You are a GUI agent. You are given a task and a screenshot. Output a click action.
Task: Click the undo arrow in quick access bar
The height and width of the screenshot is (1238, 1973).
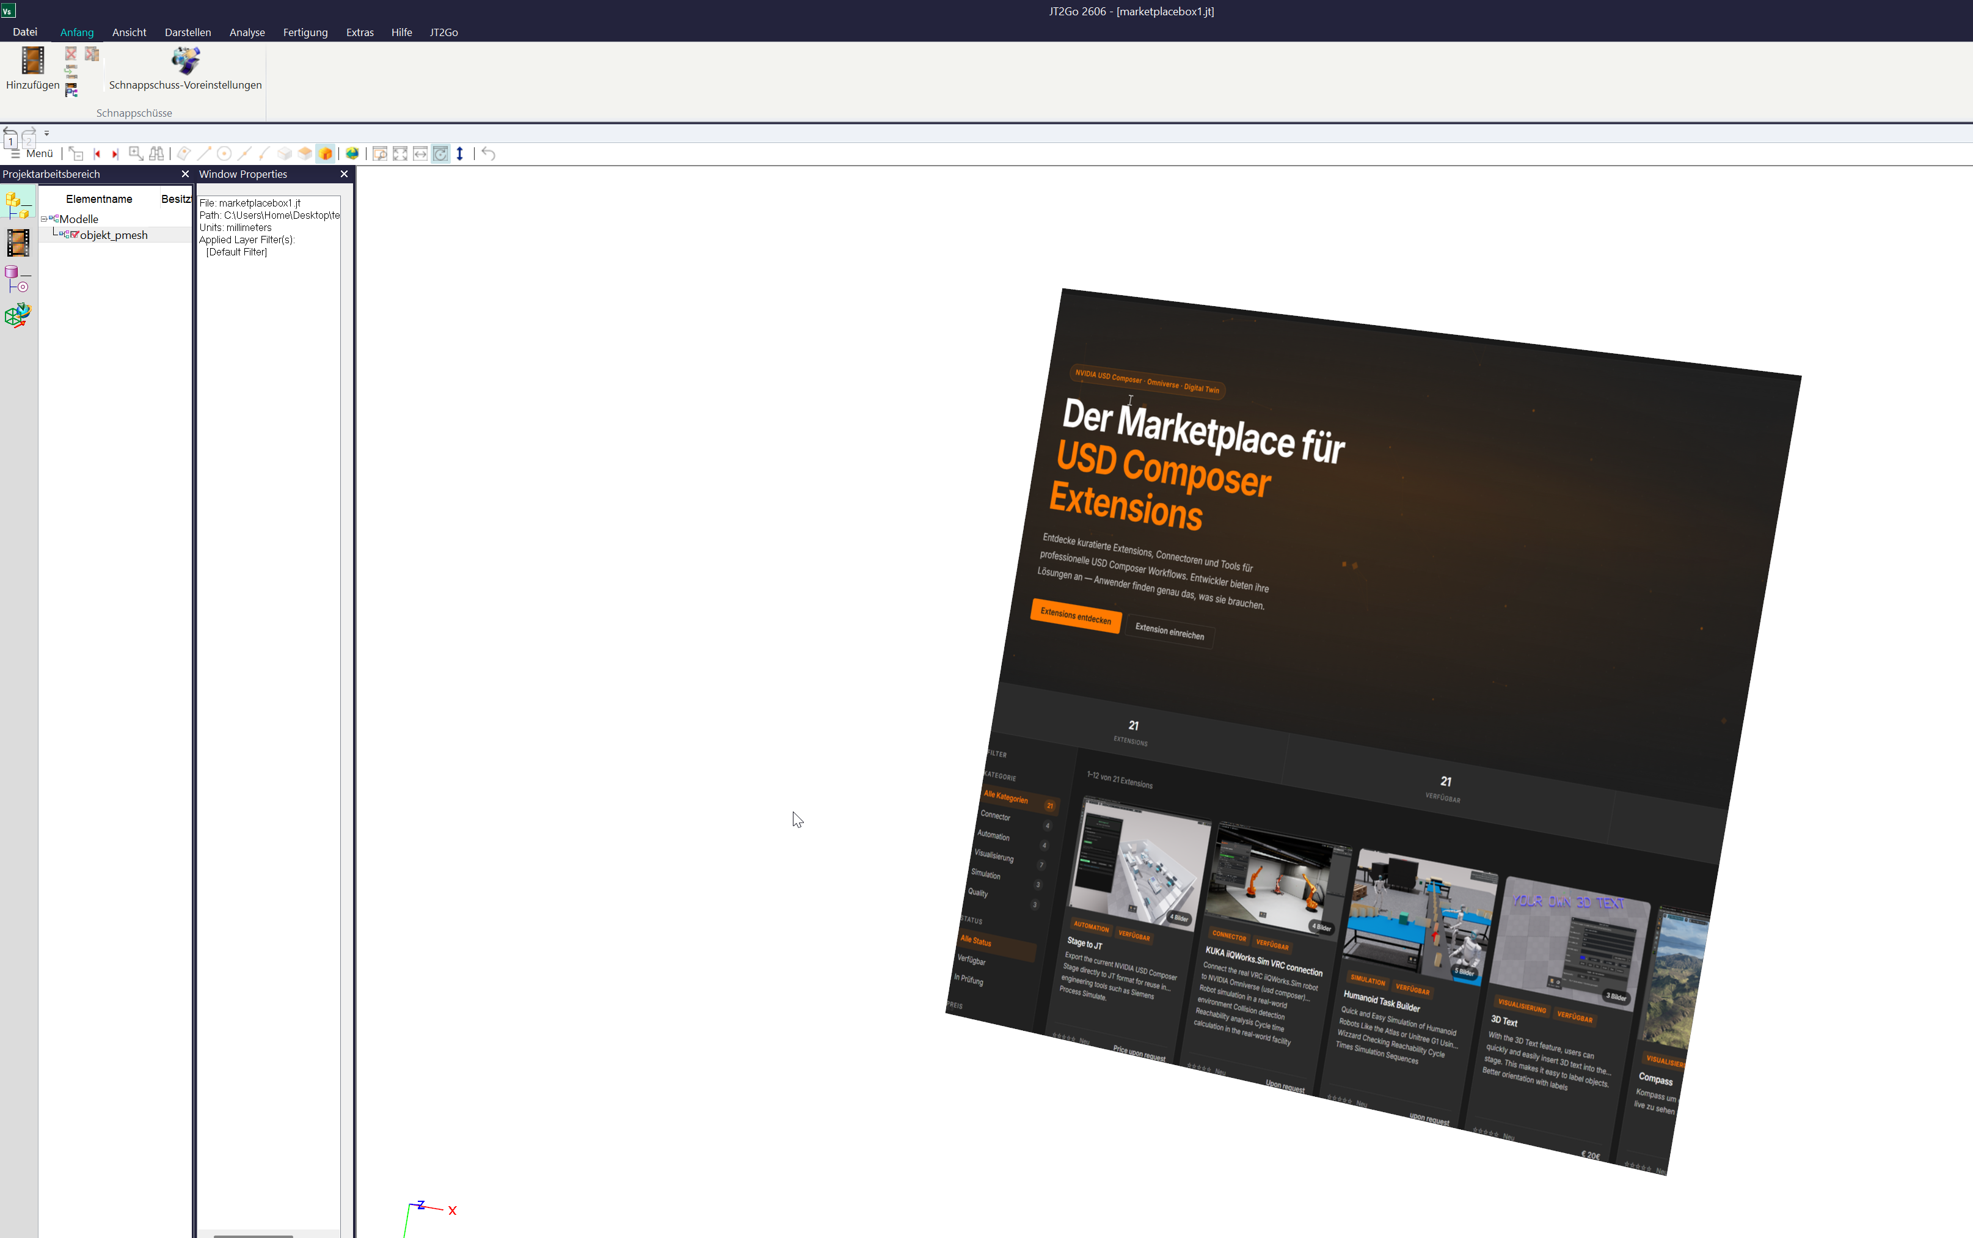(x=10, y=133)
